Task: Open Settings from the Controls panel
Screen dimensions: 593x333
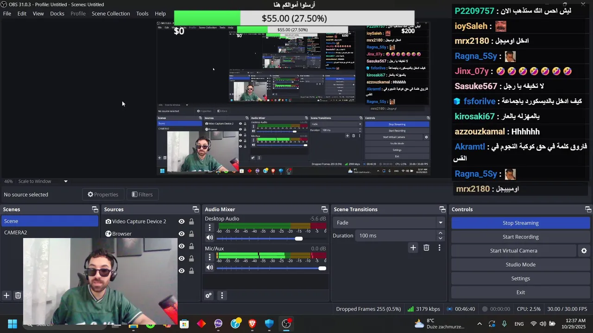Action: pos(520,278)
